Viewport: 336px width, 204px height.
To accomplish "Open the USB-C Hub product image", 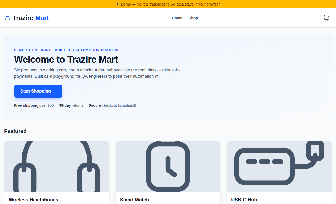I will pyautogui.click(x=279, y=167).
